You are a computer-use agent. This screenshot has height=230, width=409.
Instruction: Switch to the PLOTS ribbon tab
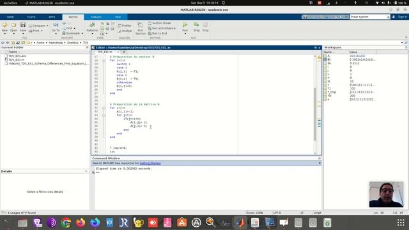pos(31,17)
